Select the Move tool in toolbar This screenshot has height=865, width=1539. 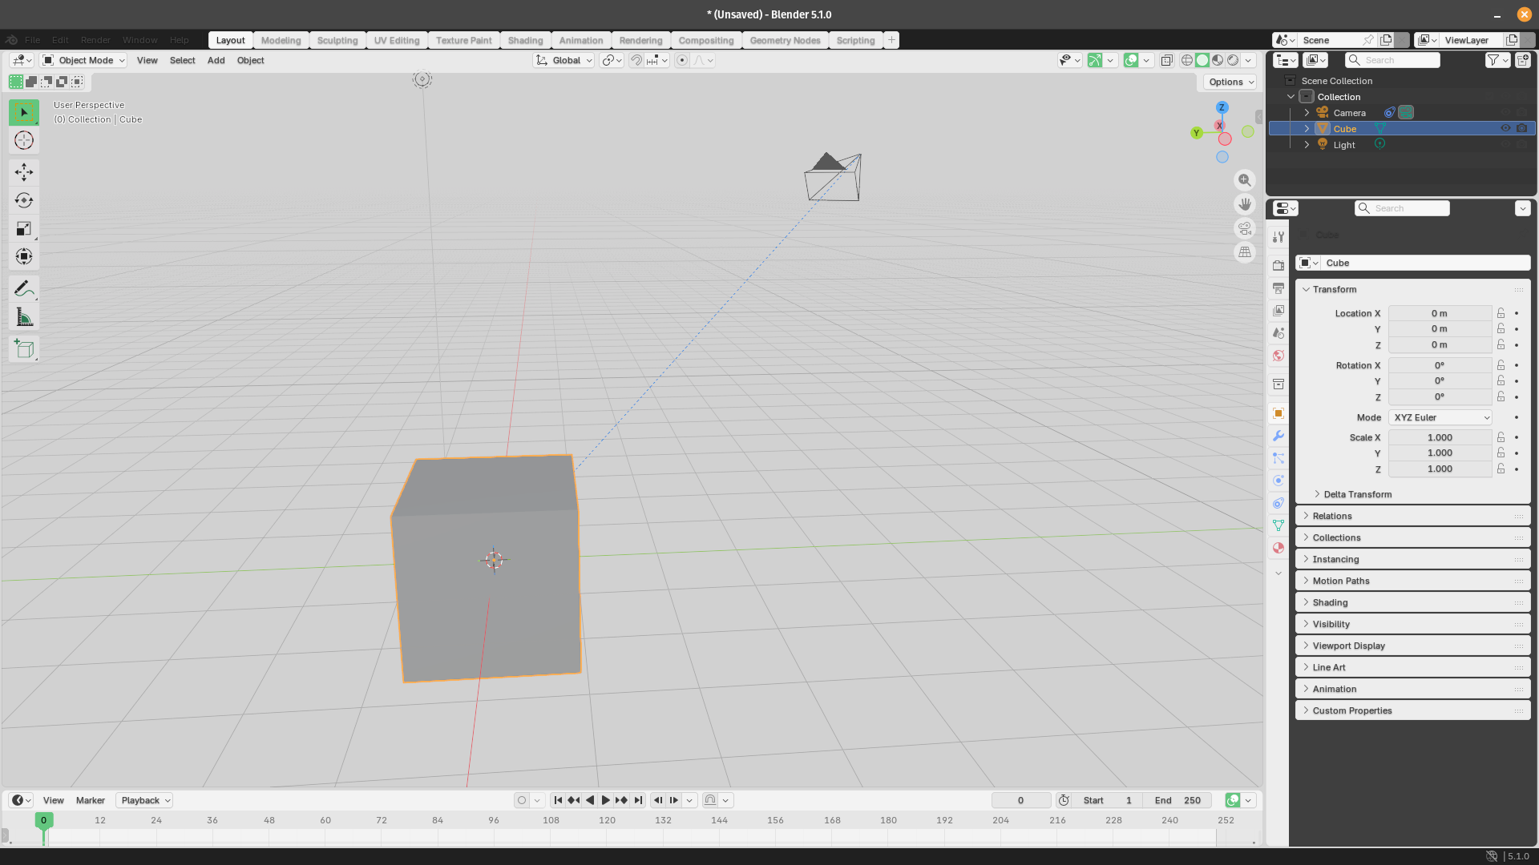click(x=24, y=172)
